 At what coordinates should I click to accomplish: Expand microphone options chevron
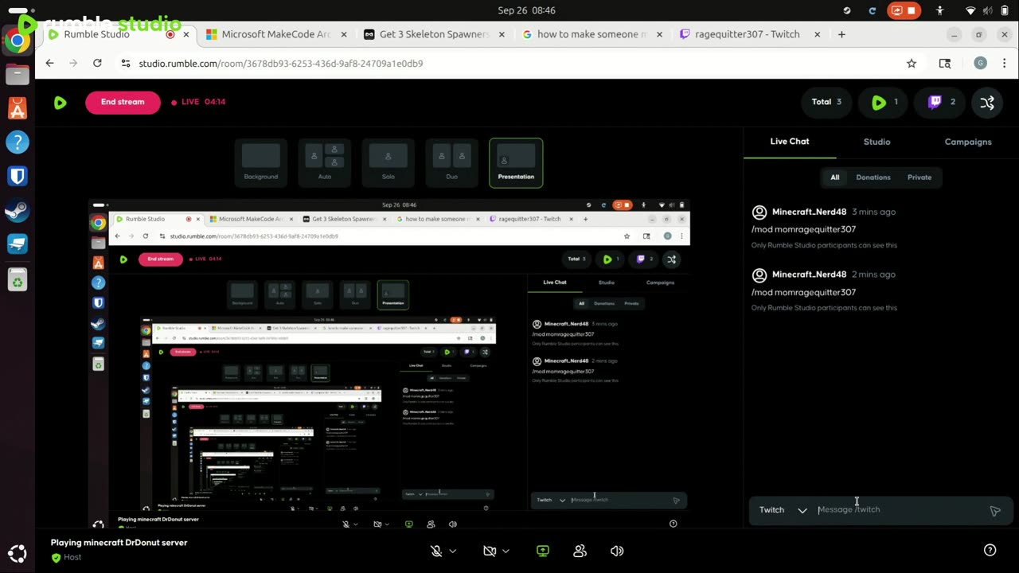pos(453,551)
